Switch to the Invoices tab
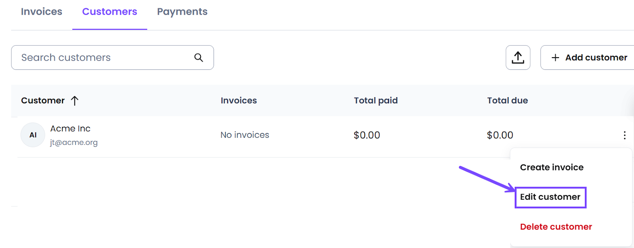The height and width of the screenshot is (248, 634). [x=42, y=12]
